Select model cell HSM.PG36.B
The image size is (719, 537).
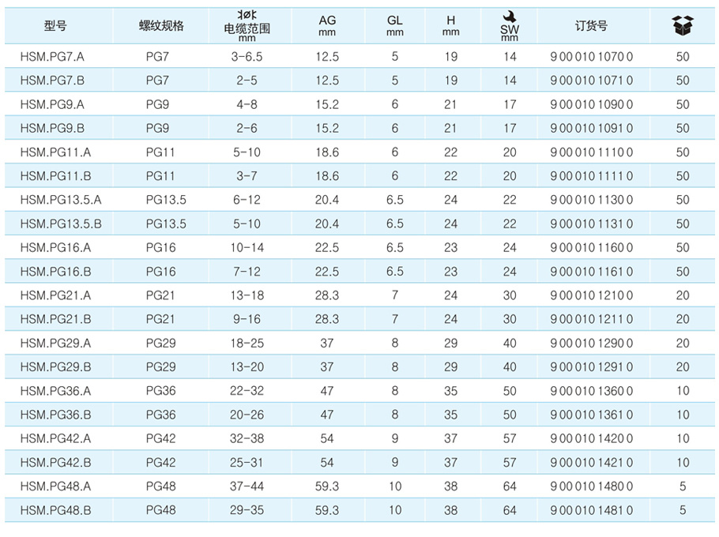(x=55, y=415)
